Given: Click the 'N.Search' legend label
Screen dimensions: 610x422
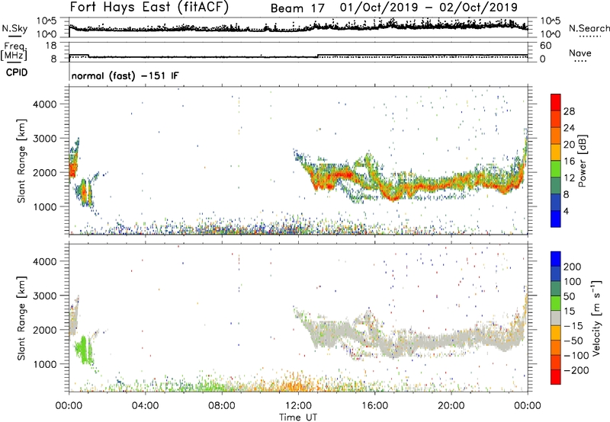Looking at the screenshot, I should [x=589, y=28].
